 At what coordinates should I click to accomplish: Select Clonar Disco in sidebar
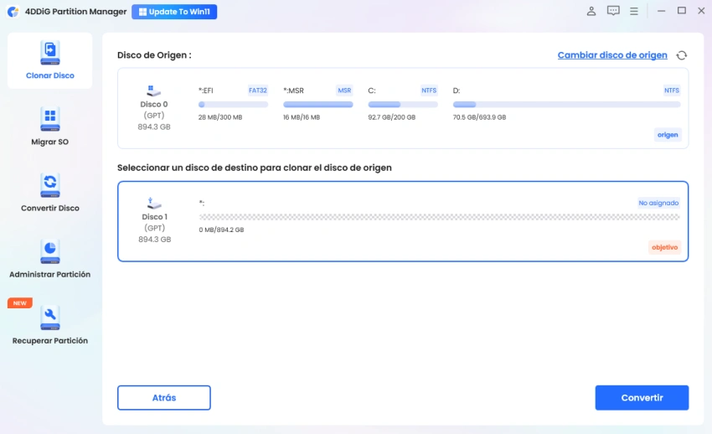tap(50, 60)
